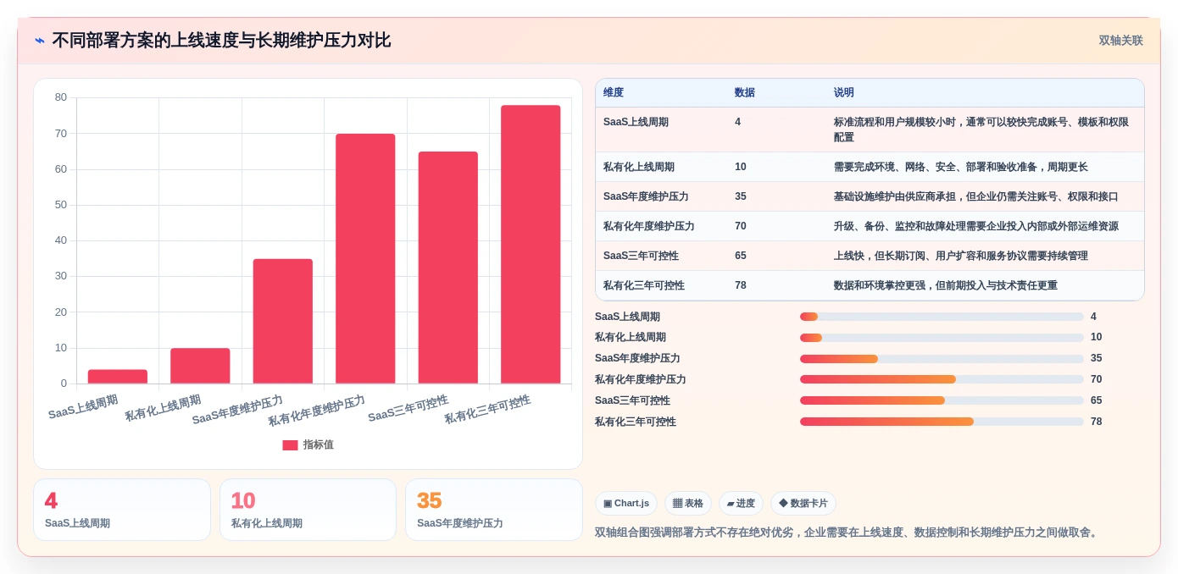Click the SaaS年度维护压力 bar in chart
This screenshot has width=1178, height=574.
coord(283,321)
